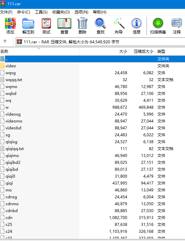Select the qiqiqq.txt file row
The height and width of the screenshot is (241, 185).
coord(92,149)
